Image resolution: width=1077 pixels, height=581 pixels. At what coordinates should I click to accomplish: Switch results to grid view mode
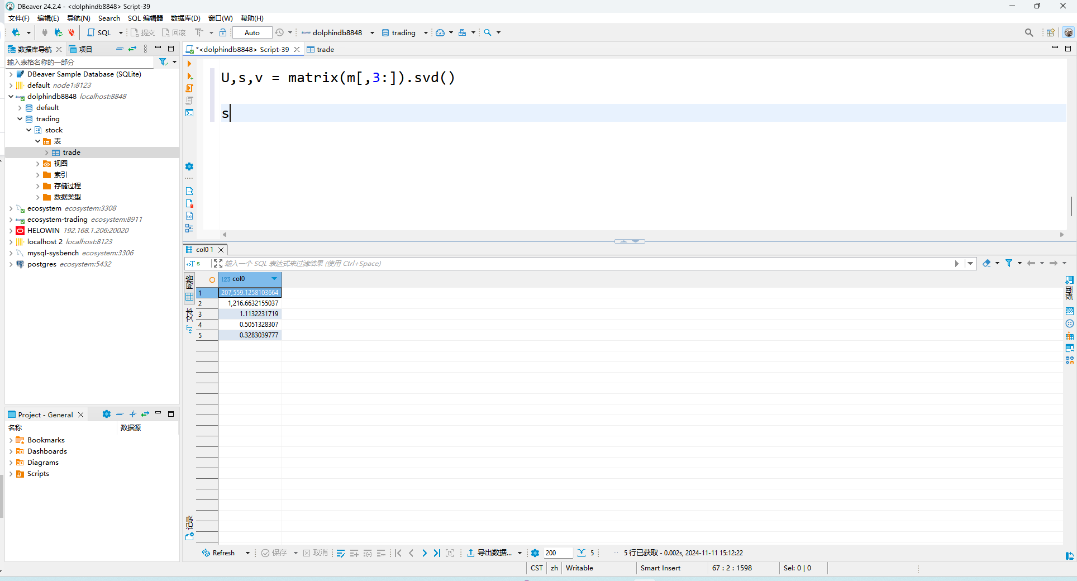click(189, 297)
